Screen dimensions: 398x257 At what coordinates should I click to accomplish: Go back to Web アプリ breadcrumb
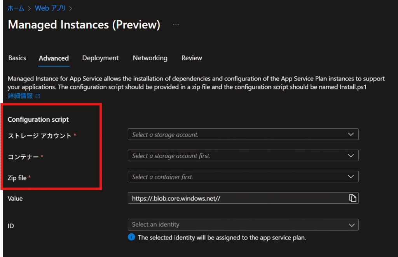(51, 8)
